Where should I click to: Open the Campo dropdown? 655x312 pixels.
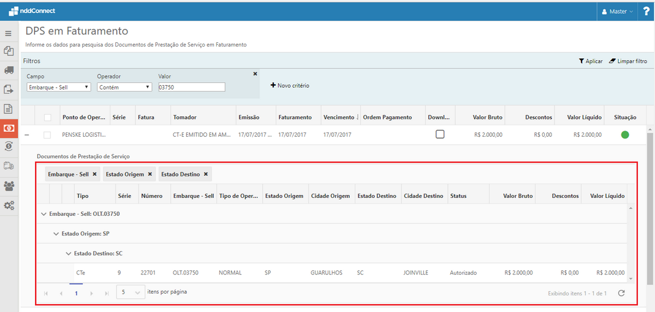(59, 87)
